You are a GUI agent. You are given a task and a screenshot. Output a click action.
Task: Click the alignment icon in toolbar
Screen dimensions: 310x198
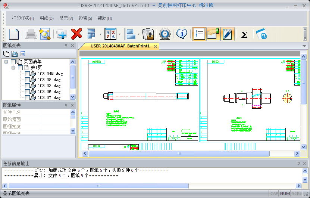[x=131, y=34]
